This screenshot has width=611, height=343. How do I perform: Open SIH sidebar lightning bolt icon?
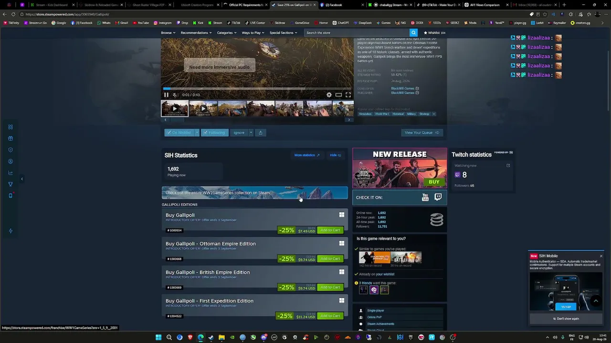(11, 231)
